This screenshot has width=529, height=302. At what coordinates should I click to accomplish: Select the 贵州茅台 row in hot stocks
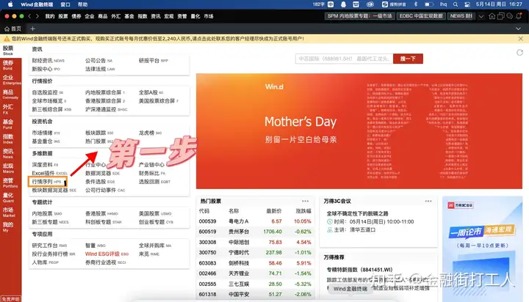[x=255, y=232]
